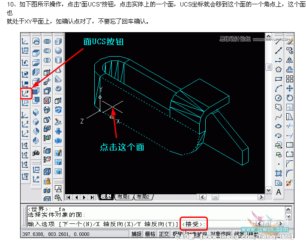Select the Clean solid broom icon
Image resolution: width=306 pixels, height=244 pixels.
pyautogui.click(x=47, y=181)
